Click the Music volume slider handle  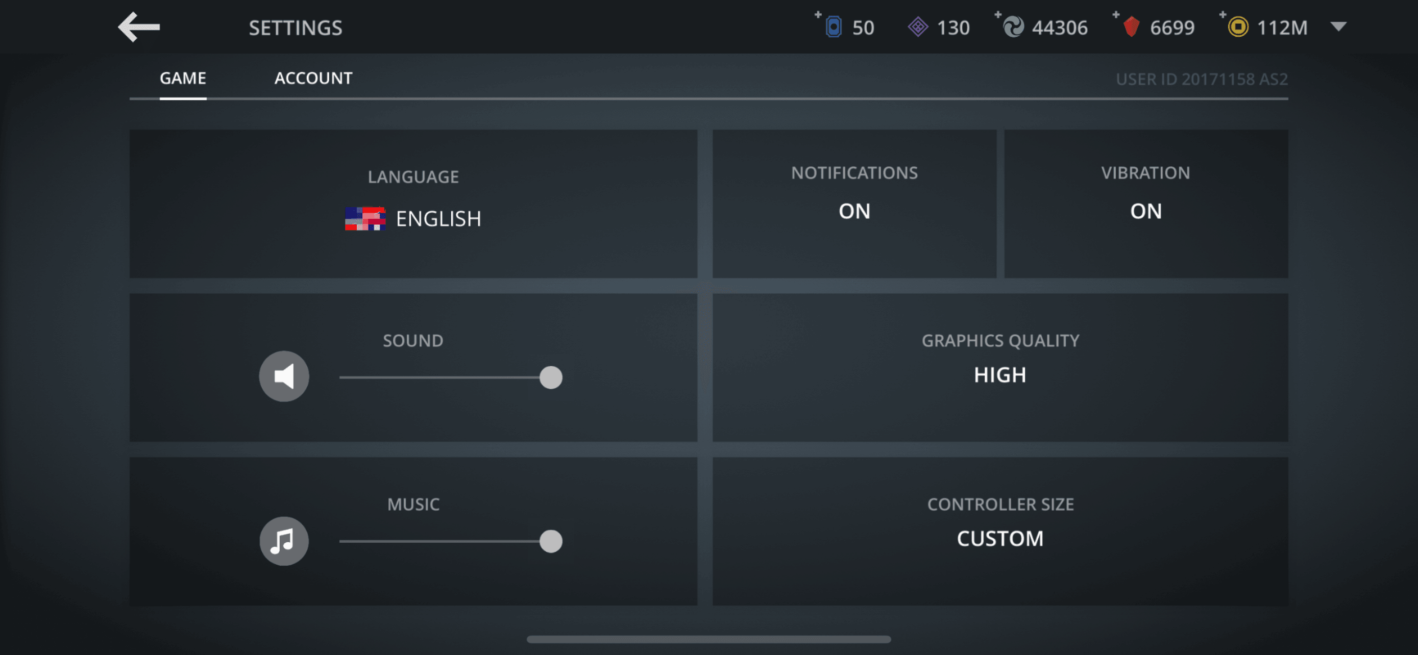pyautogui.click(x=550, y=541)
